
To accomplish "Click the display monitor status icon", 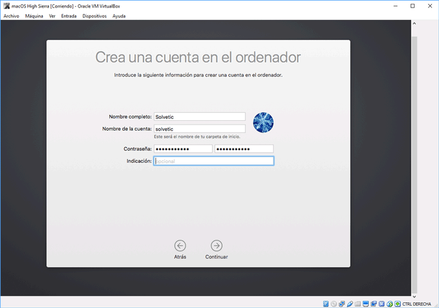I will pos(366,304).
